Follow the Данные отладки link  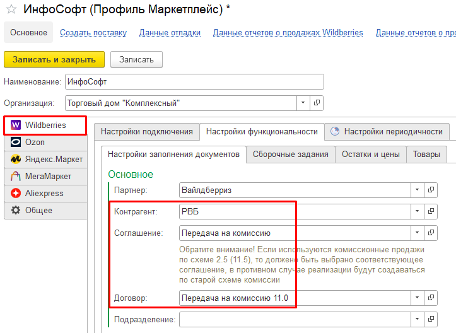[x=170, y=33]
